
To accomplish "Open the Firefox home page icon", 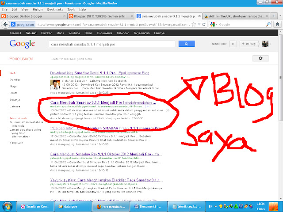I will tap(277, 24).
